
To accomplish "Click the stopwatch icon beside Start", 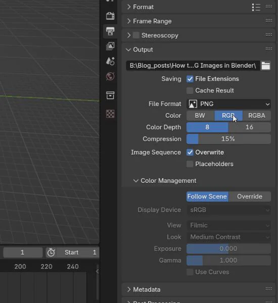I will (x=51, y=252).
